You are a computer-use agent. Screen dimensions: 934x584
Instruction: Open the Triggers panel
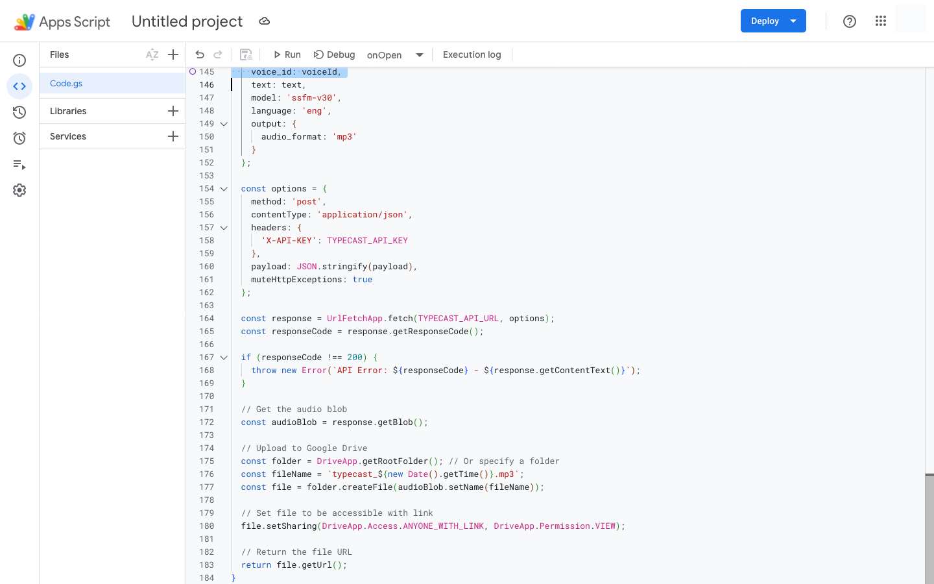point(19,138)
